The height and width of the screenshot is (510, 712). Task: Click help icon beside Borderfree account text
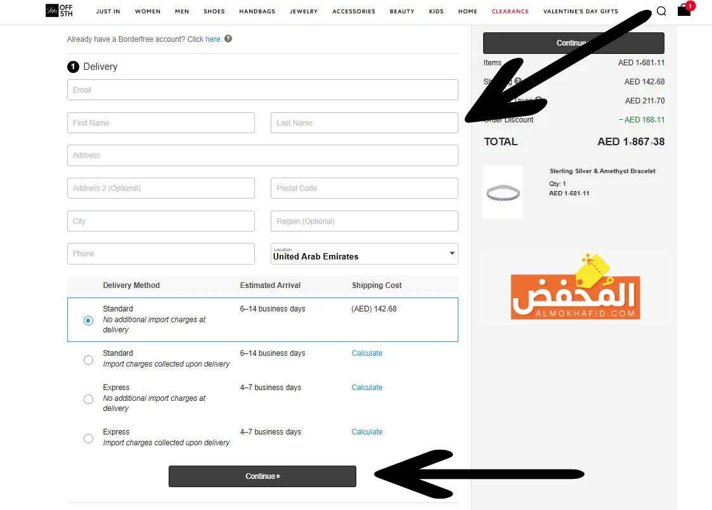click(228, 39)
